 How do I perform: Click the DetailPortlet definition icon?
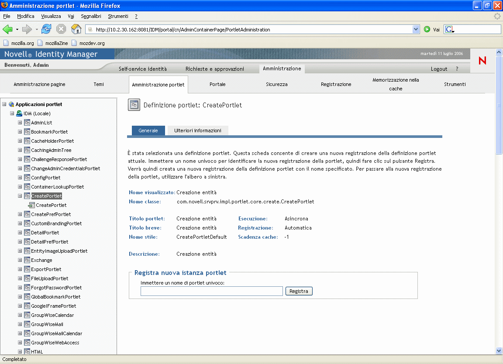point(27,233)
